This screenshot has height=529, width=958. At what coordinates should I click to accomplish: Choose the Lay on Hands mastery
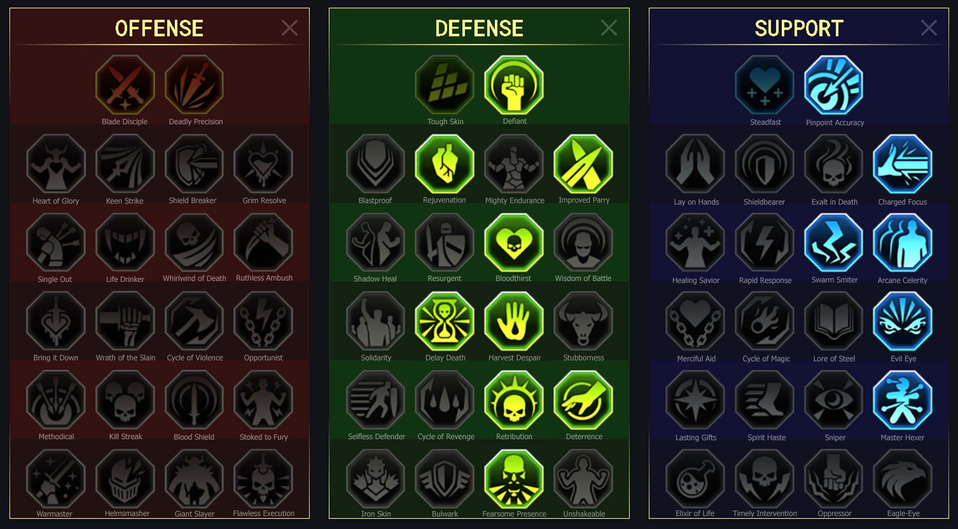click(696, 164)
